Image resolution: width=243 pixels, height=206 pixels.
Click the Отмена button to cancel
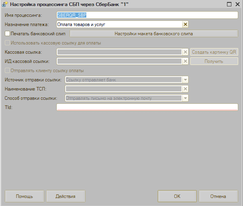point(218,196)
